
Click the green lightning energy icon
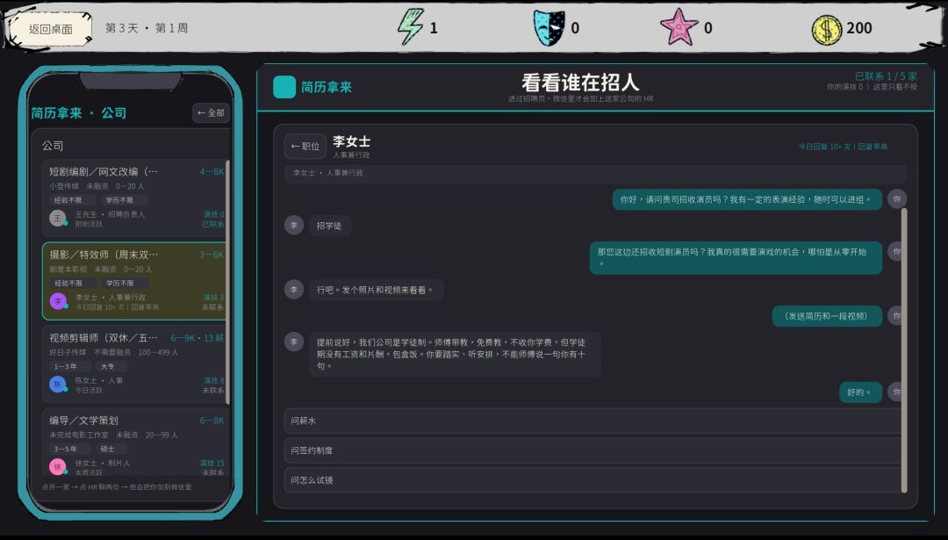(x=410, y=28)
